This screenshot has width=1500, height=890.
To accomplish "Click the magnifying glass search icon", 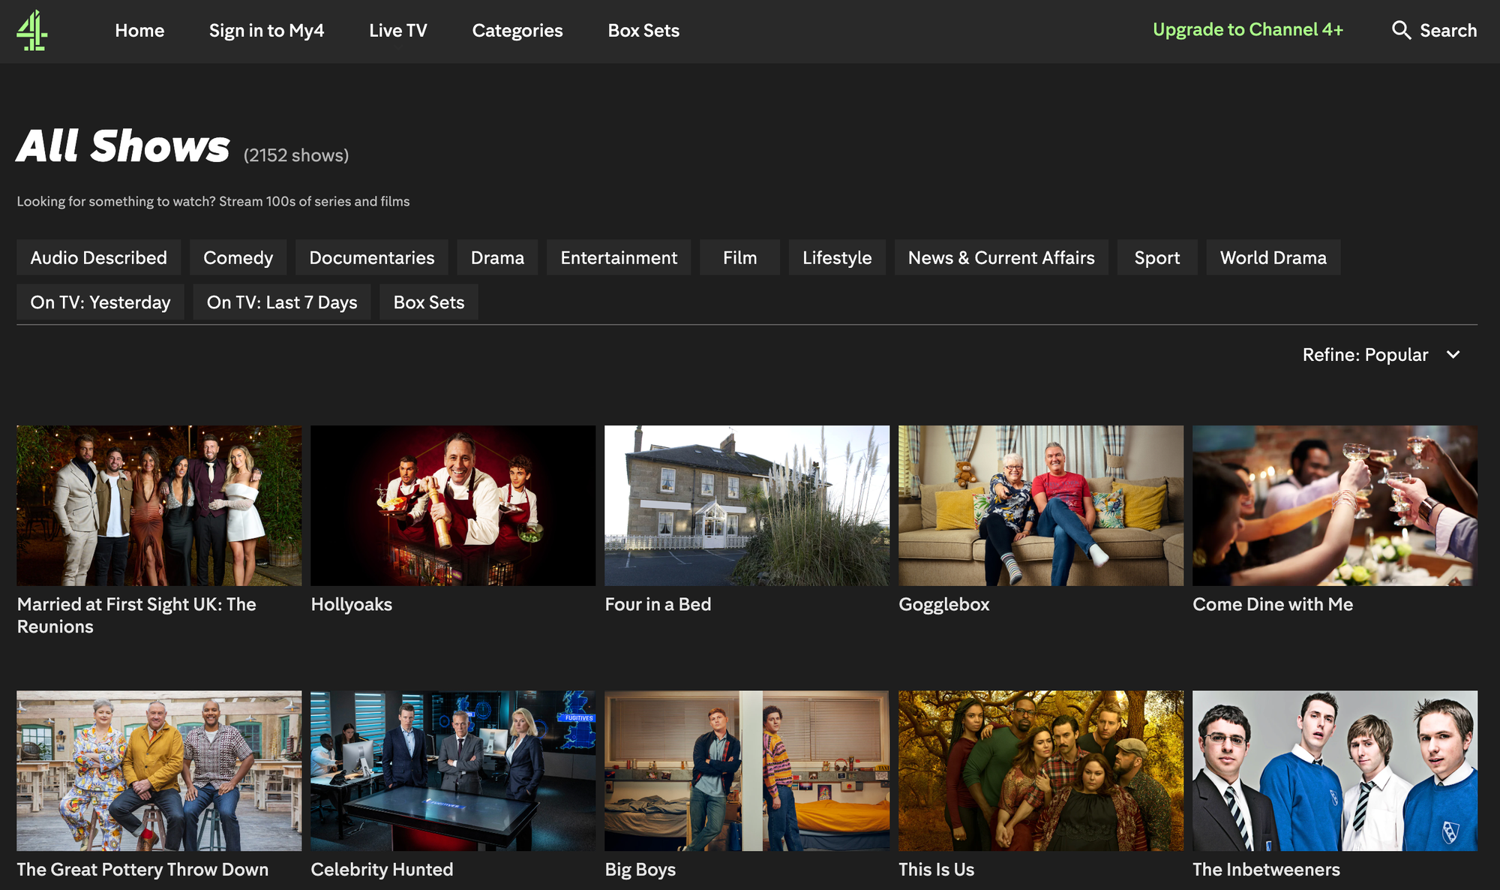I will 1401,30.
